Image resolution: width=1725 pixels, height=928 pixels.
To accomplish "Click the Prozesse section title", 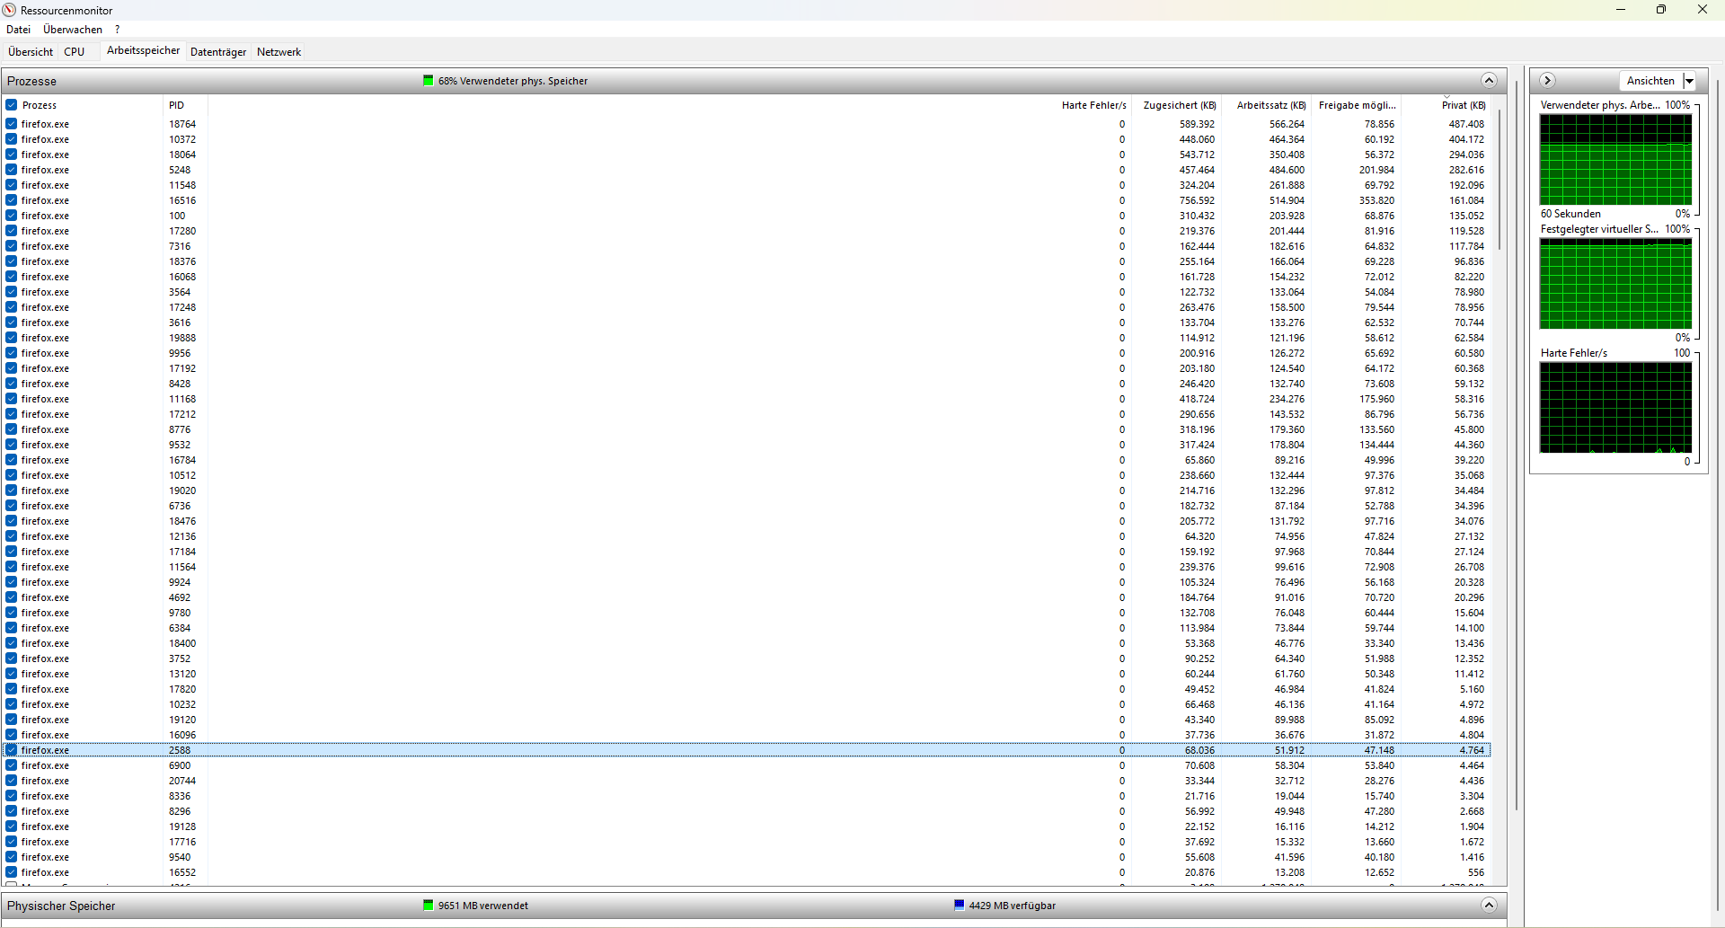I will click(32, 81).
